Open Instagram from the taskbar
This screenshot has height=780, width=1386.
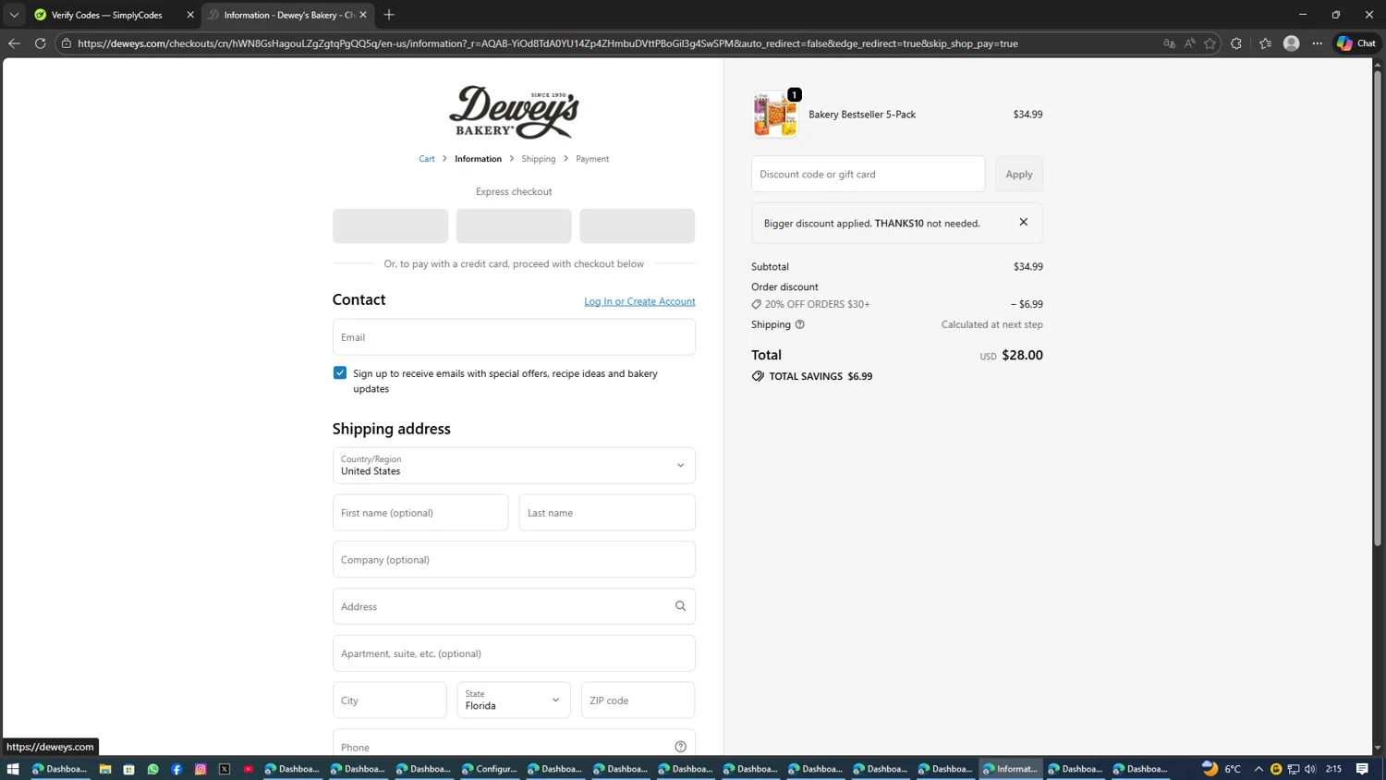point(201,769)
